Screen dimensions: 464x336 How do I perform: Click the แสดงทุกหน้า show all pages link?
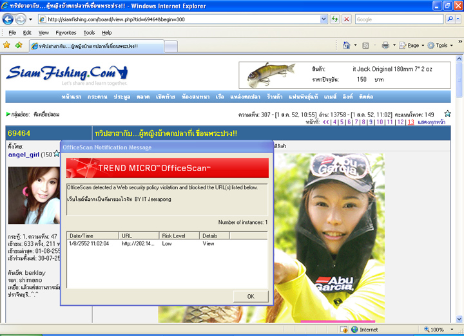(431, 122)
